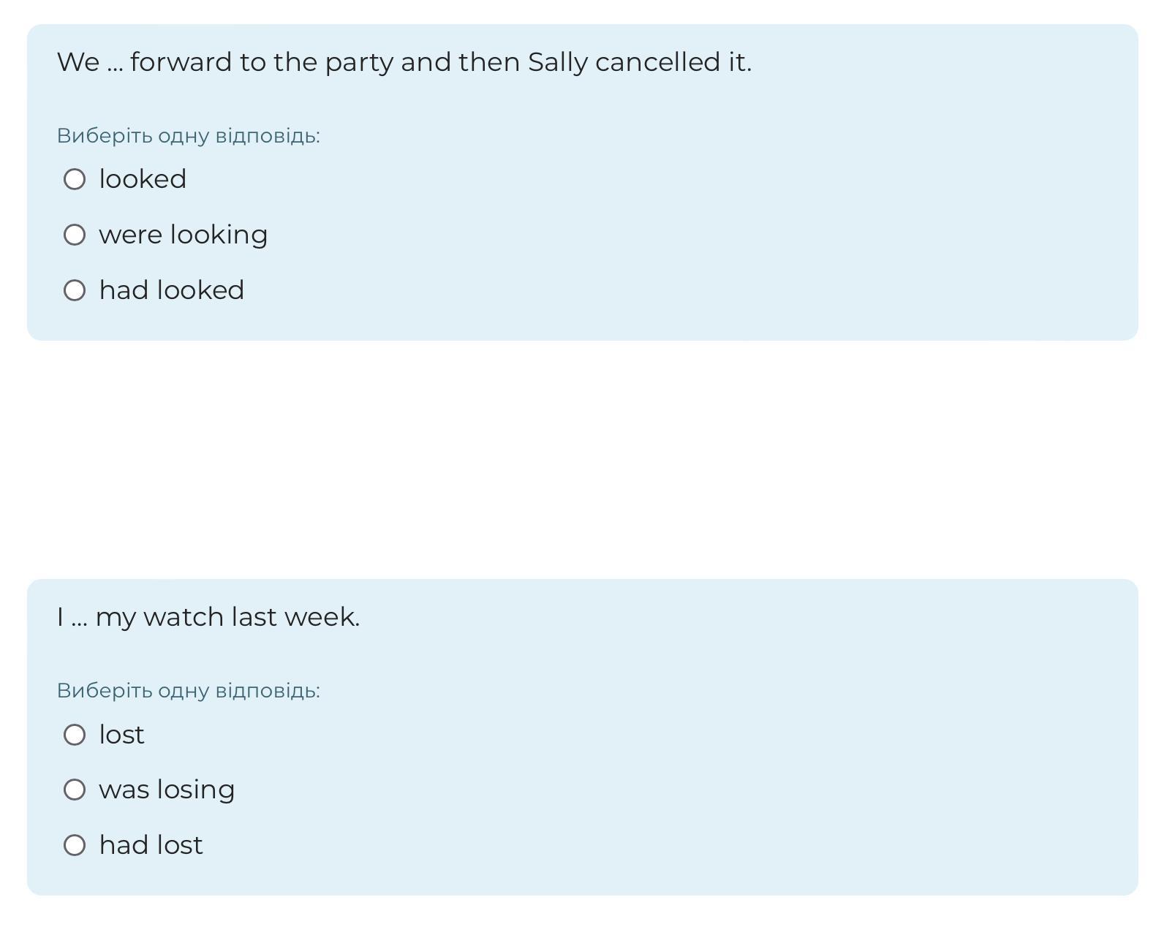The height and width of the screenshot is (927, 1156).
Task: Select the "lost" radio button circle
Action: (75, 735)
